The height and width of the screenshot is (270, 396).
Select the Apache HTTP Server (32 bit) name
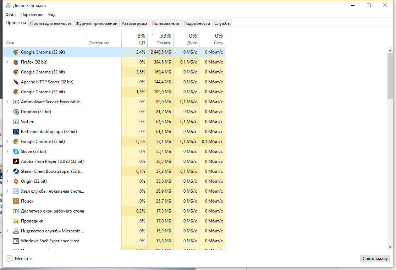click(47, 82)
